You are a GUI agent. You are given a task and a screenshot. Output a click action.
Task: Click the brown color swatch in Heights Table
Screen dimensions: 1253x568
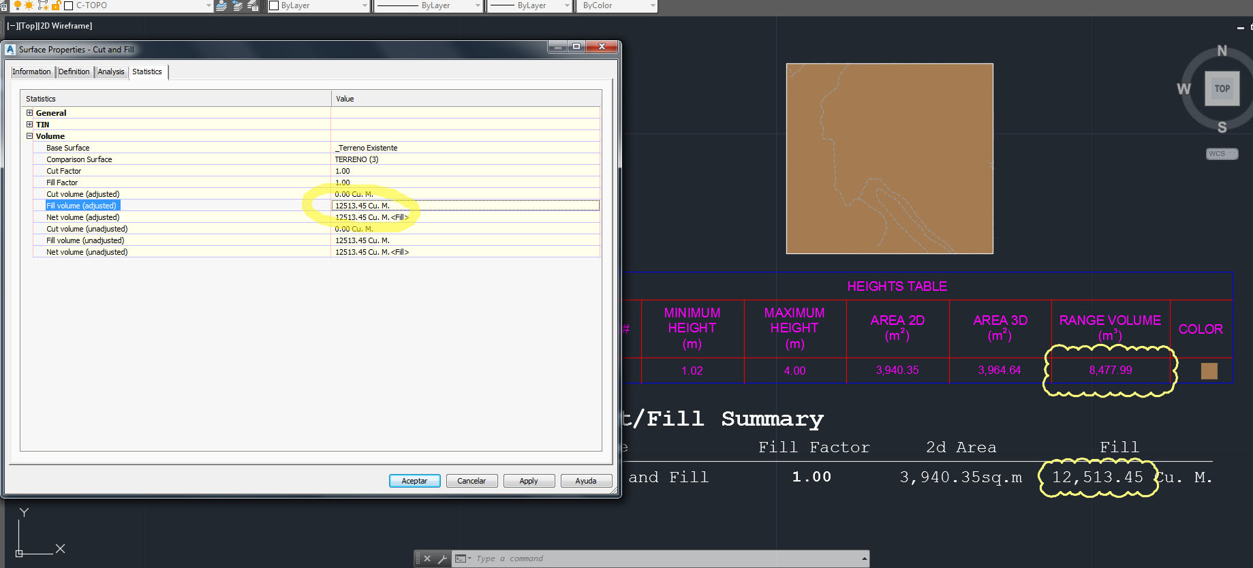pos(1209,370)
